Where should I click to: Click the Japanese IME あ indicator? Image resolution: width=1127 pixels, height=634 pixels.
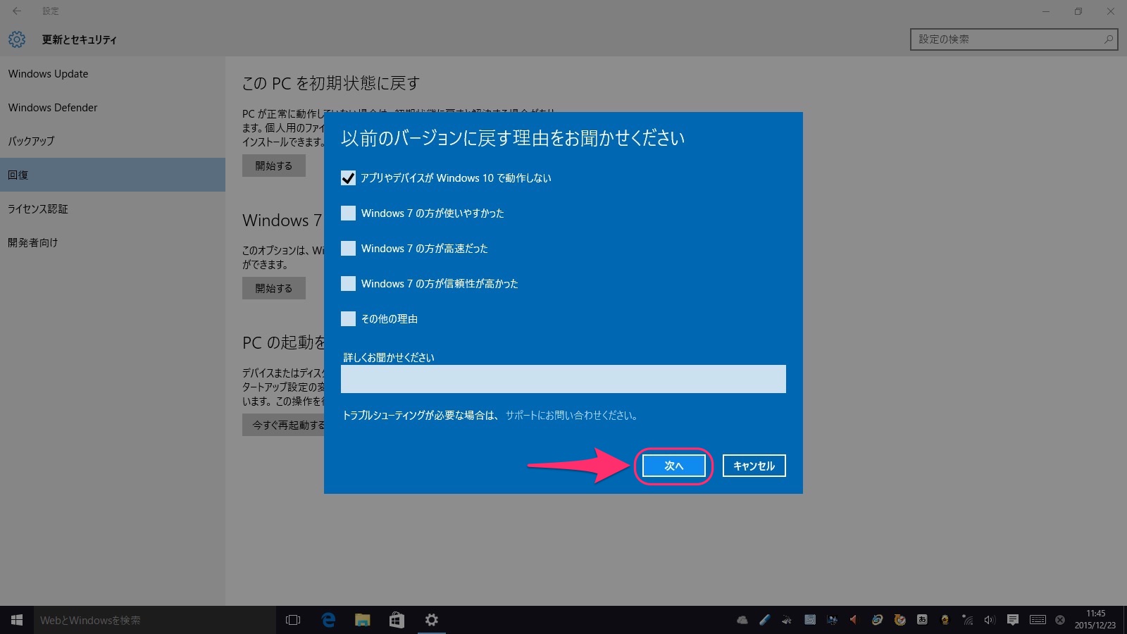point(922,620)
